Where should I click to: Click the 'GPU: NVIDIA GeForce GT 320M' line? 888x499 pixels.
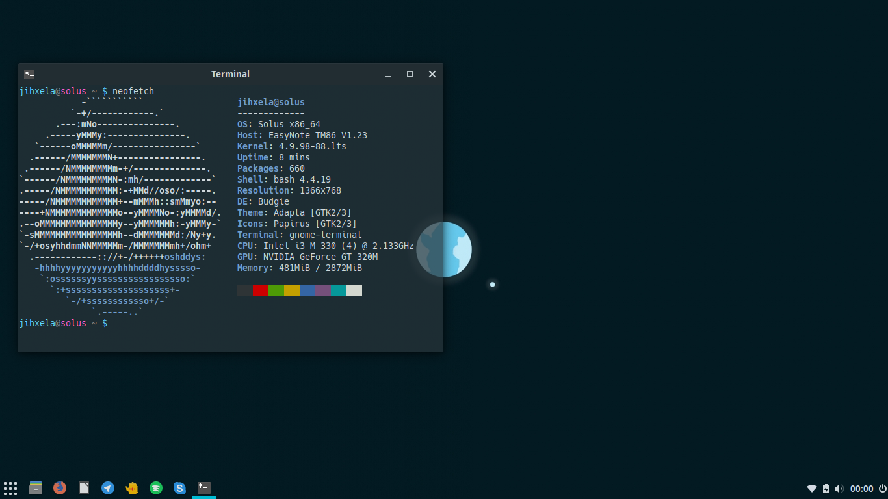[x=307, y=257]
